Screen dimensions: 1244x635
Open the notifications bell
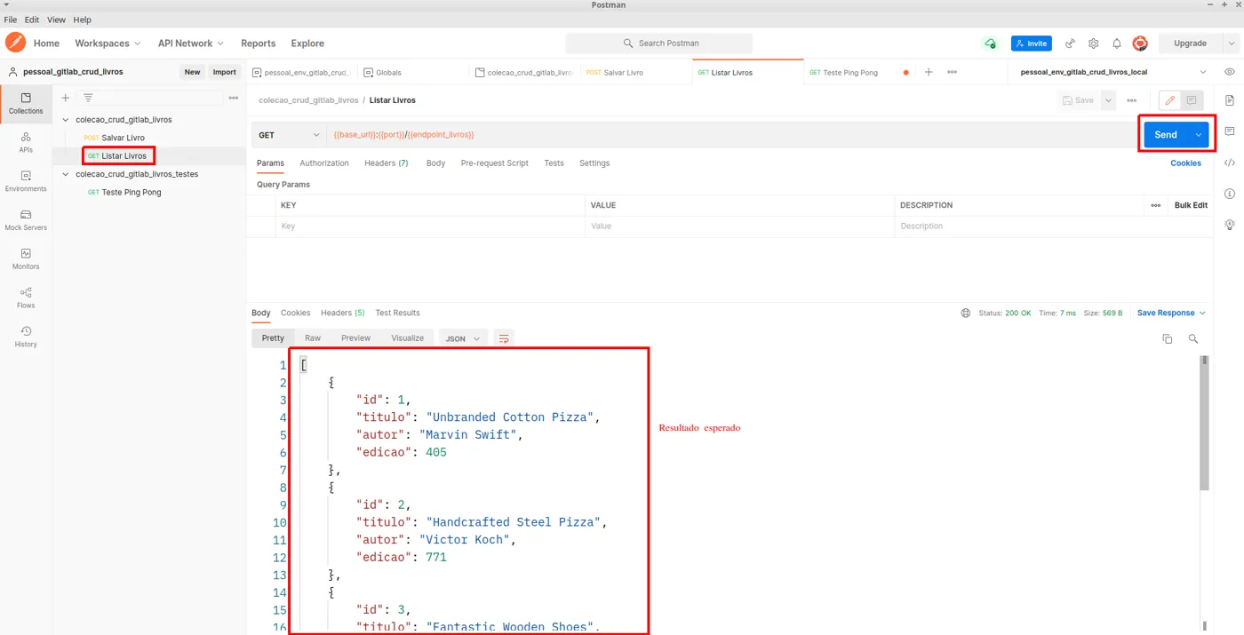point(1117,44)
